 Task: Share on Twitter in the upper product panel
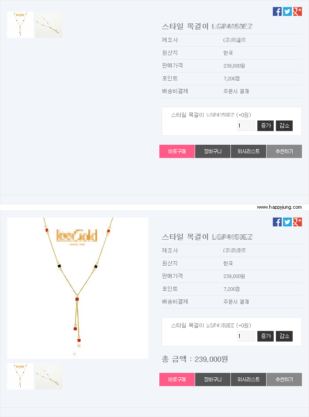(287, 11)
